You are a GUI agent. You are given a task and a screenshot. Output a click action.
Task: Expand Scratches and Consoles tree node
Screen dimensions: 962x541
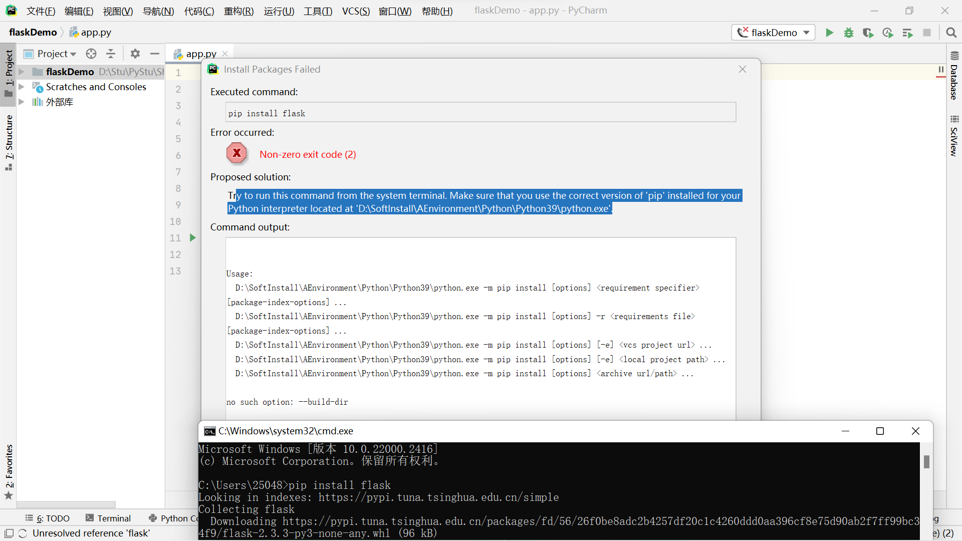click(x=22, y=87)
